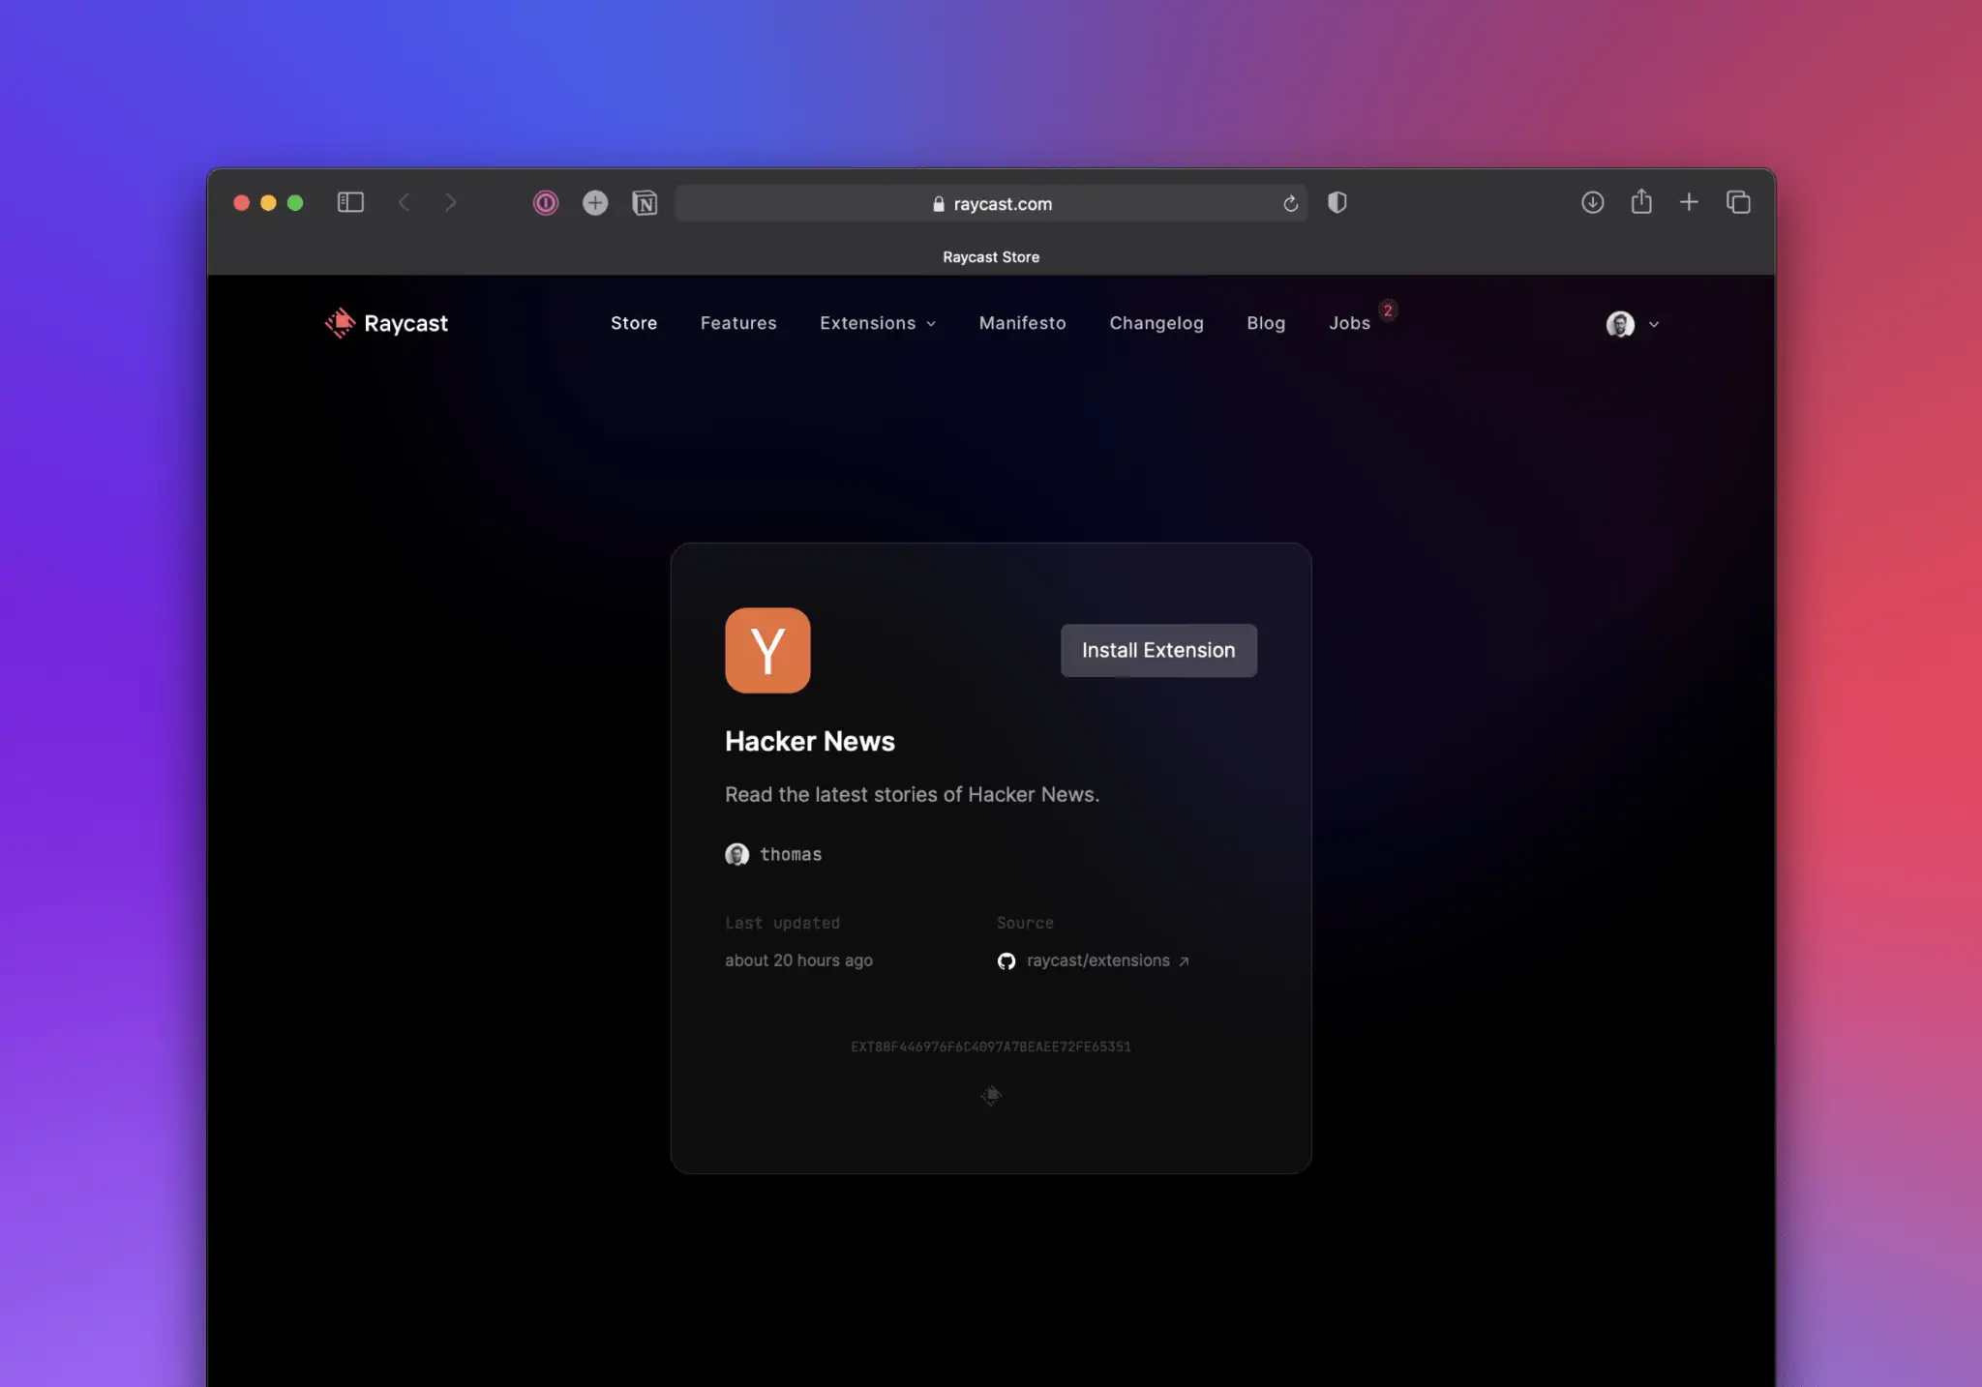The width and height of the screenshot is (1982, 1387).
Task: Show the tab overview
Action: tap(1738, 203)
